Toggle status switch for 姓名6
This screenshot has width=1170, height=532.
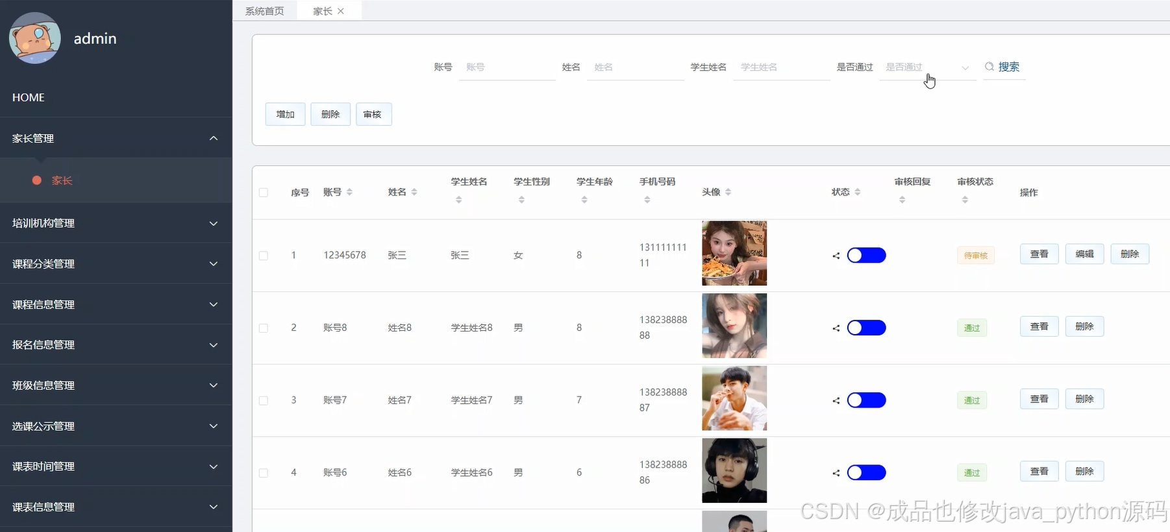(x=866, y=472)
